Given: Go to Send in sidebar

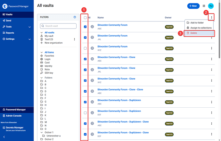Looking at the screenshot, I should pos(17,21).
